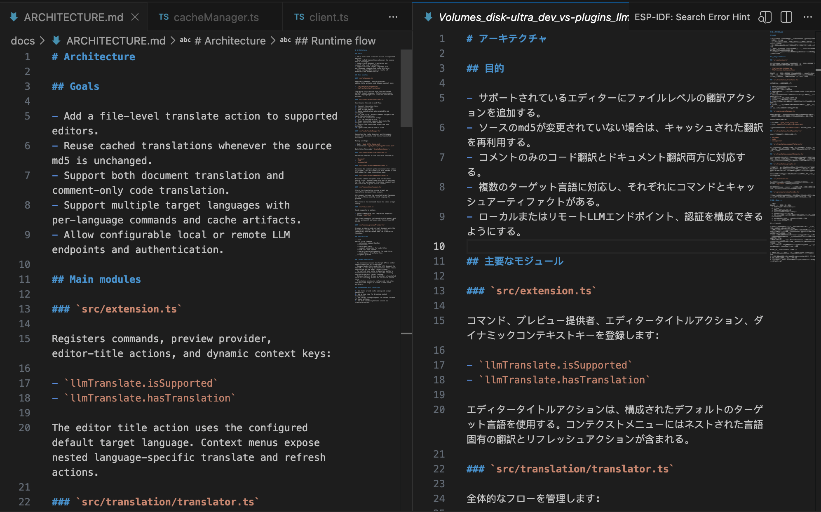Click the Markdown icon in the breadcrumb bar
This screenshot has height=512, width=821.
55,40
